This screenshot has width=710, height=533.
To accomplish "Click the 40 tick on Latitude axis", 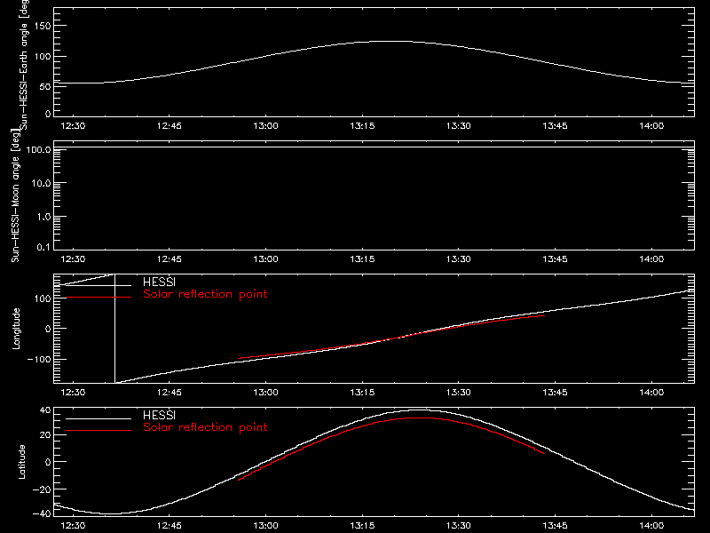I will pyautogui.click(x=45, y=410).
